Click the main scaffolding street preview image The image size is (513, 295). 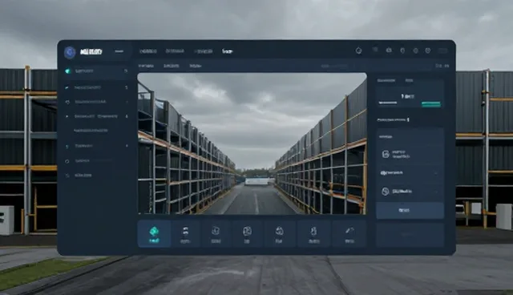click(252, 143)
